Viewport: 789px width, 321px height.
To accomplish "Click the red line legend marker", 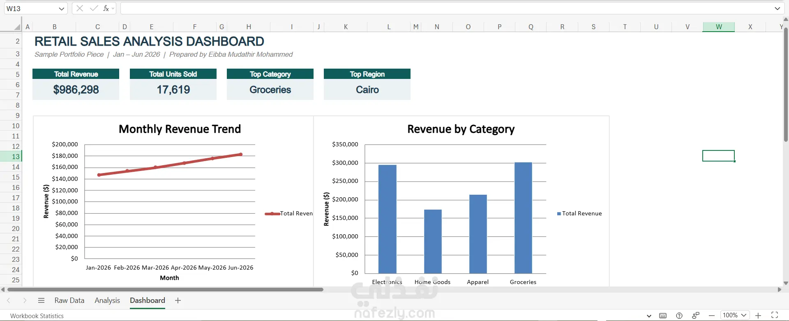I will click(272, 214).
